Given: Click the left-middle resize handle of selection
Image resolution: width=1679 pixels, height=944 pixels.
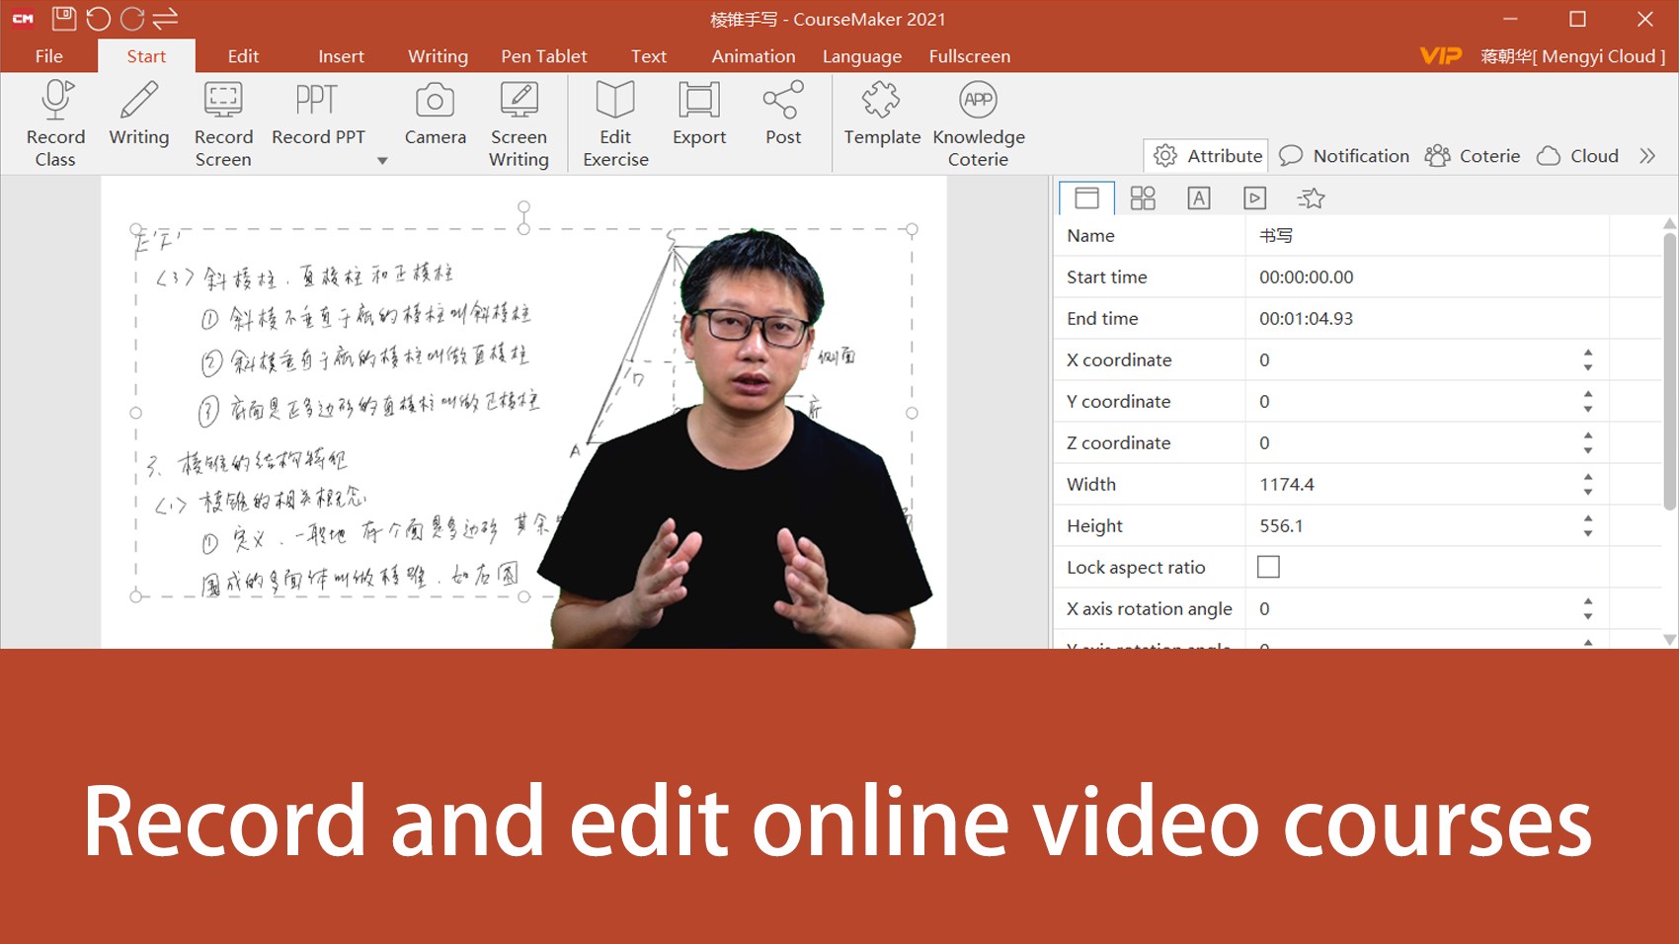Looking at the screenshot, I should point(136,413).
